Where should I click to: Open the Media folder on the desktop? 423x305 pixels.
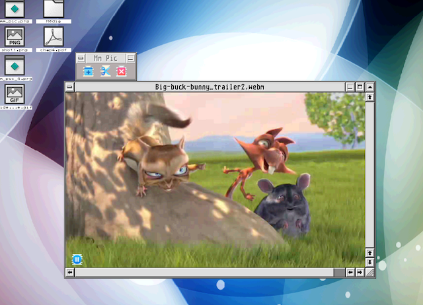pyautogui.click(x=54, y=9)
